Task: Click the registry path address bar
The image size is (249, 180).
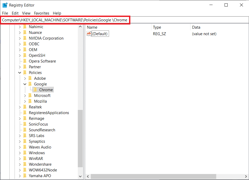Action: pos(182,20)
